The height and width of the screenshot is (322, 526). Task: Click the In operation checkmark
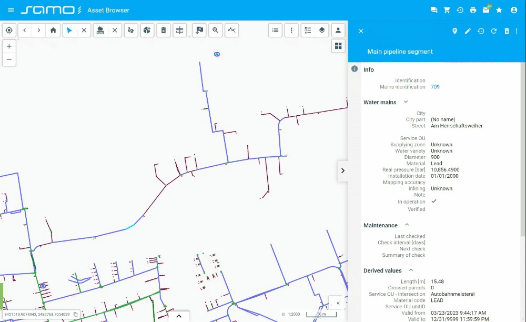(434, 201)
